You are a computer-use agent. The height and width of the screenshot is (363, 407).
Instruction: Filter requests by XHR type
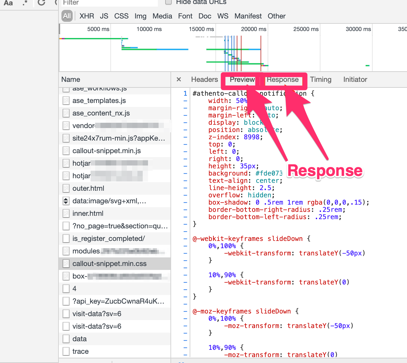(87, 16)
